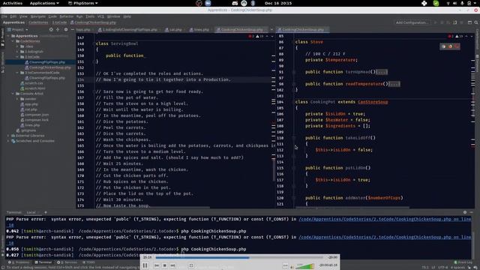Open scratch.css in the project tree

point(34,83)
